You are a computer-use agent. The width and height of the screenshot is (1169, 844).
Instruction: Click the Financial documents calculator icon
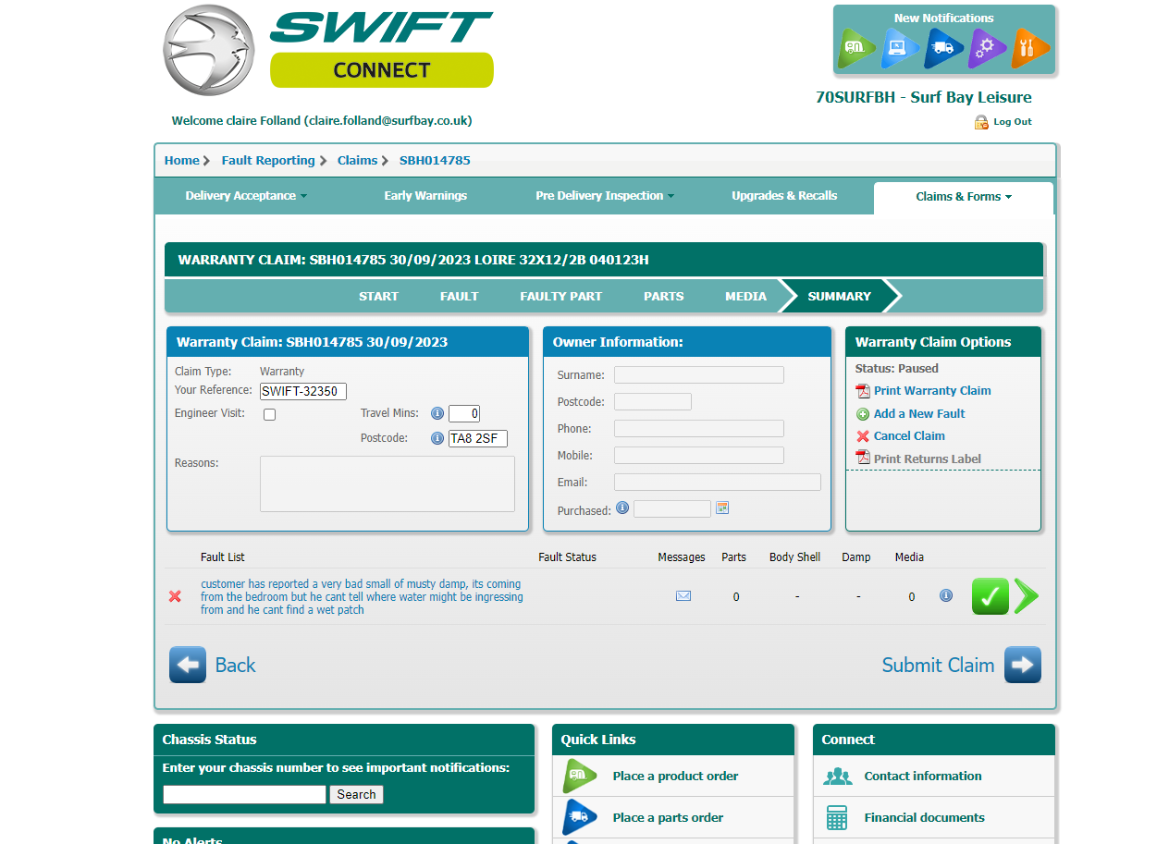[x=837, y=818]
